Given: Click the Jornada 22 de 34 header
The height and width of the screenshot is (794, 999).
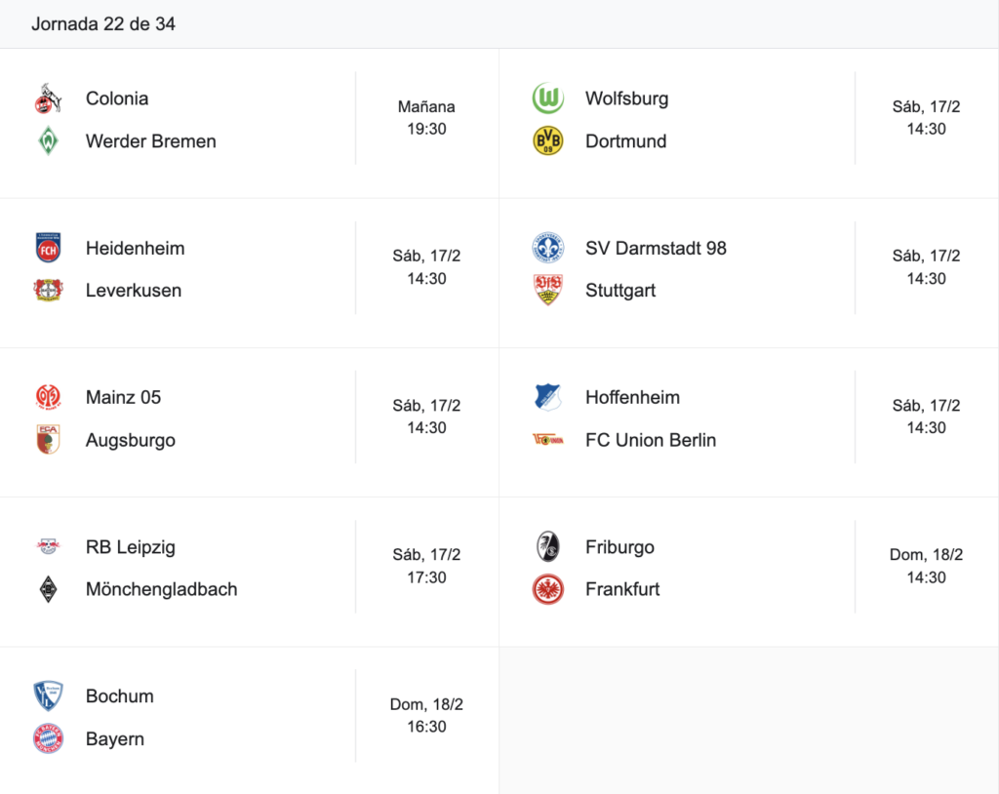Looking at the screenshot, I should tap(103, 24).
